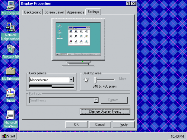The width and height of the screenshot is (187, 140).
Task: Close the Display Properties dialog
Action: pyautogui.click(x=133, y=3)
